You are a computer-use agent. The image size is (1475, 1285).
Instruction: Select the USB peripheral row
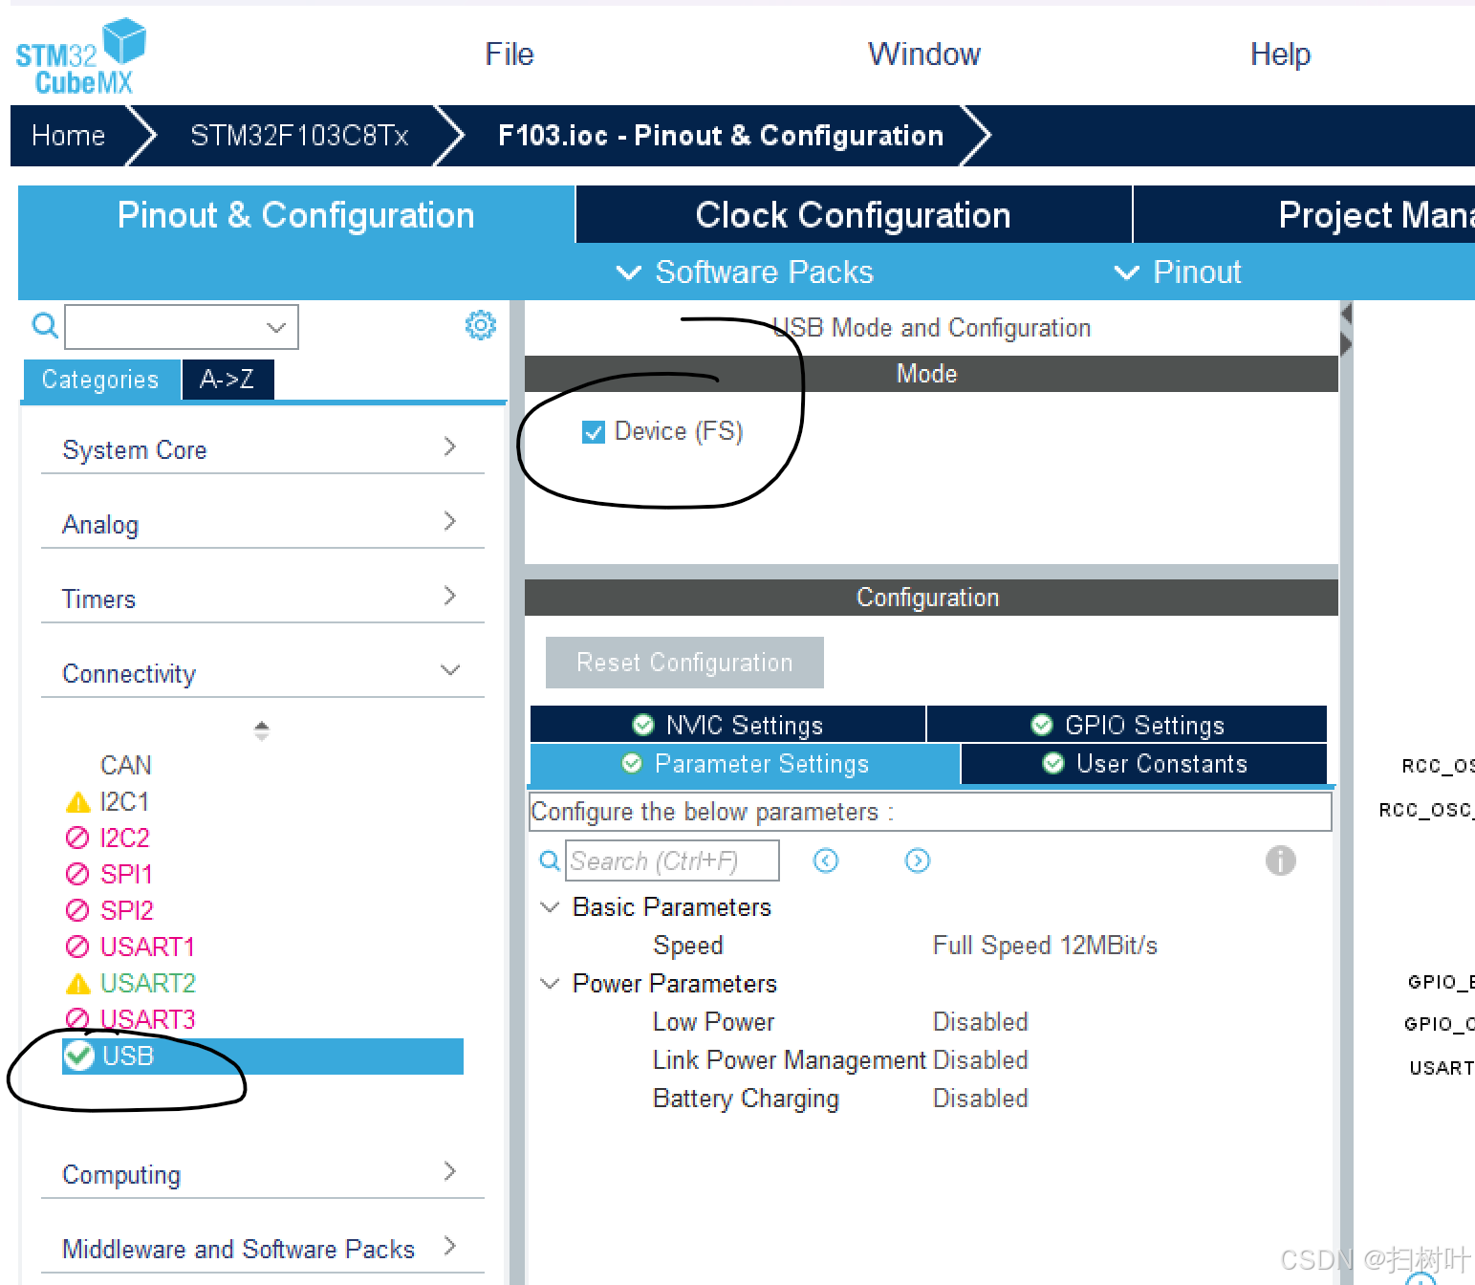[263, 1056]
